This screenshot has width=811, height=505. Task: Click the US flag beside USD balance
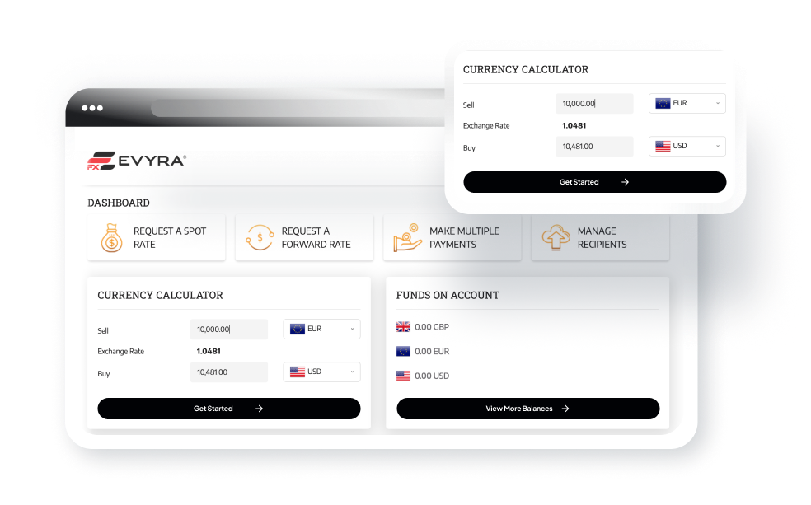coord(403,376)
